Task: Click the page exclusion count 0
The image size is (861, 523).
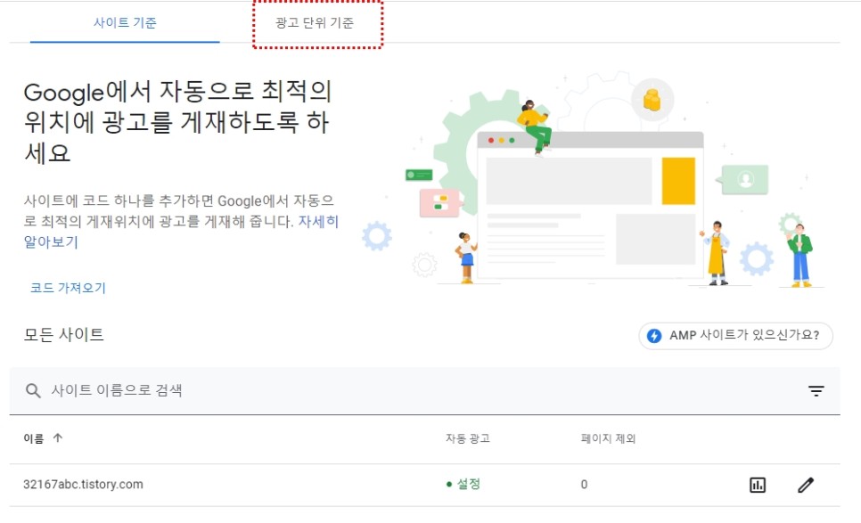Action: tap(584, 485)
